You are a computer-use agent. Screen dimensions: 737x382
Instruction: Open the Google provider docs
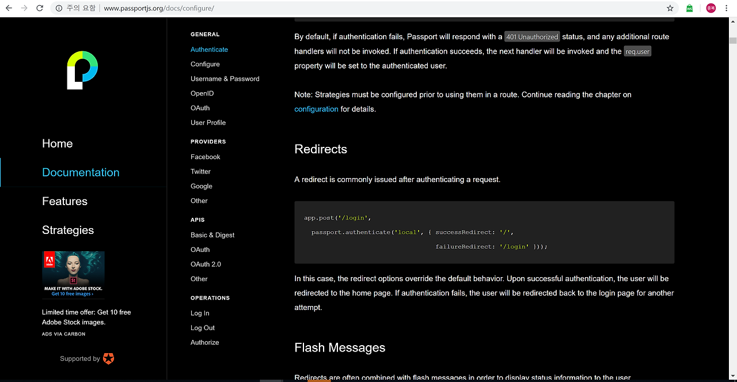click(x=202, y=186)
